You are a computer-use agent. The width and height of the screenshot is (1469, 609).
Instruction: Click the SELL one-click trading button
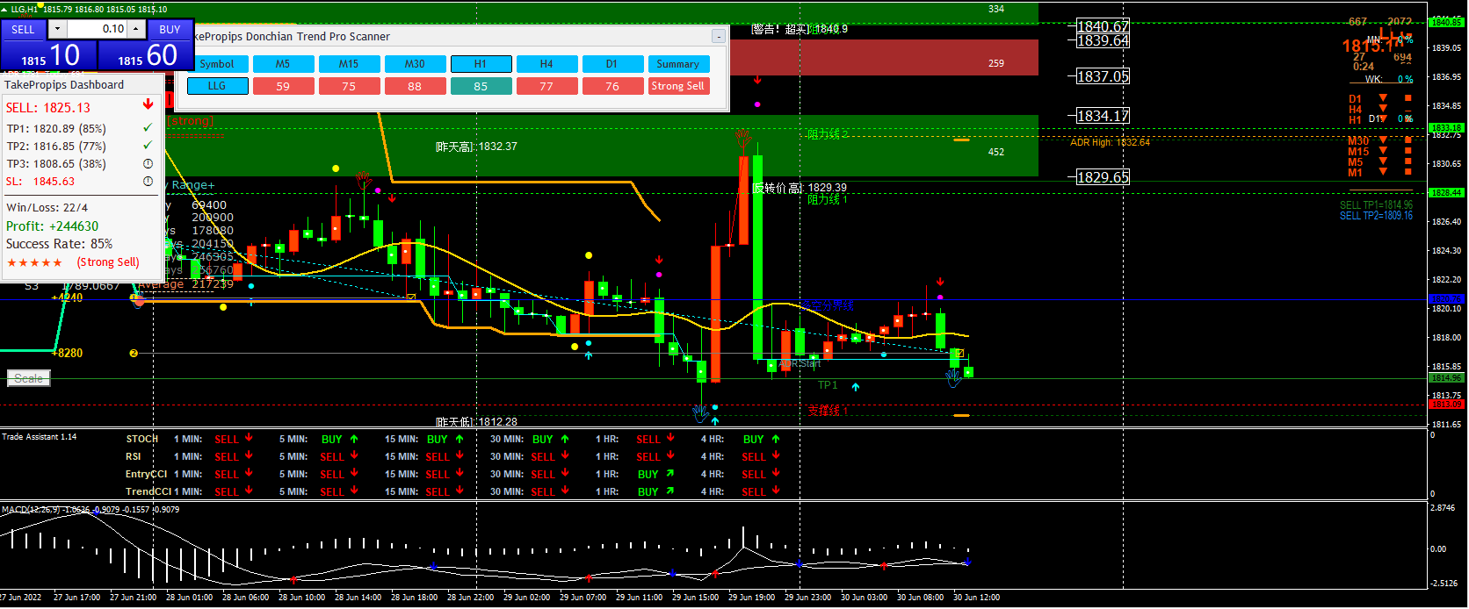click(23, 29)
